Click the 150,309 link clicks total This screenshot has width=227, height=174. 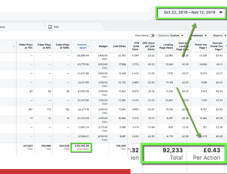pyautogui.click(x=121, y=146)
